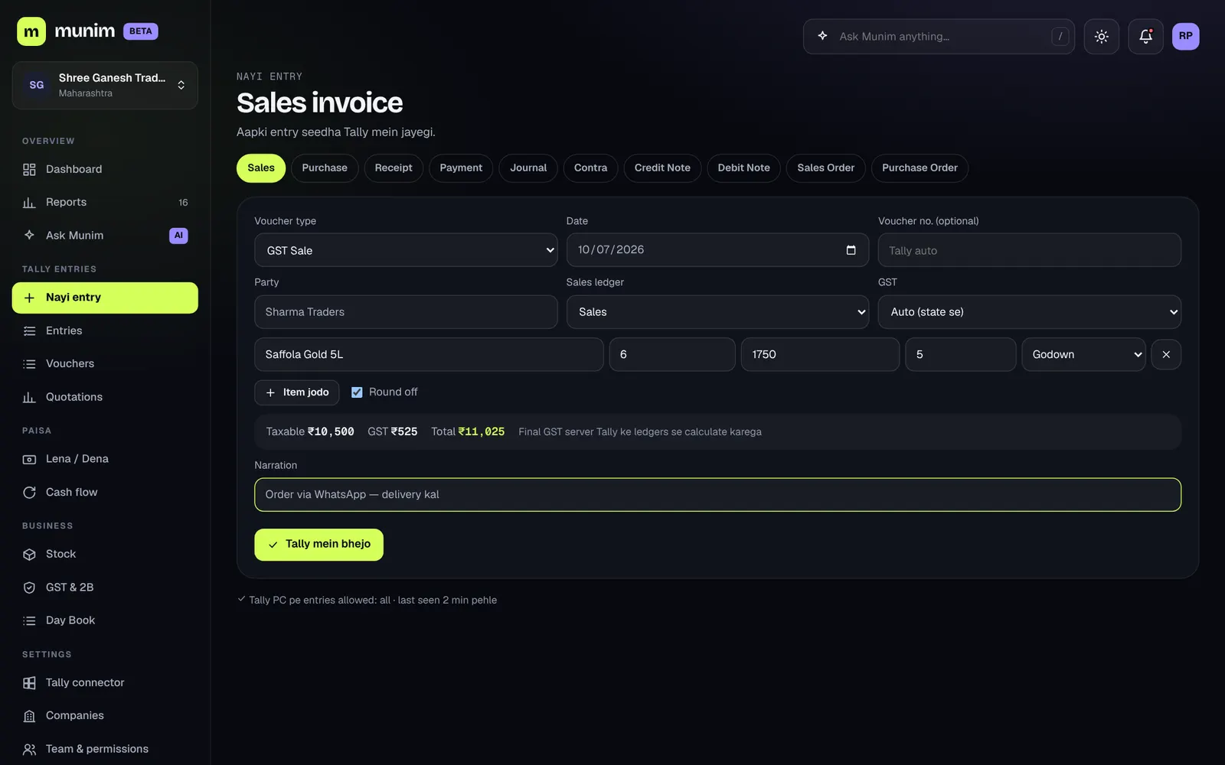Open Companies settings
Viewport: 1225px width, 765px height.
105,715
